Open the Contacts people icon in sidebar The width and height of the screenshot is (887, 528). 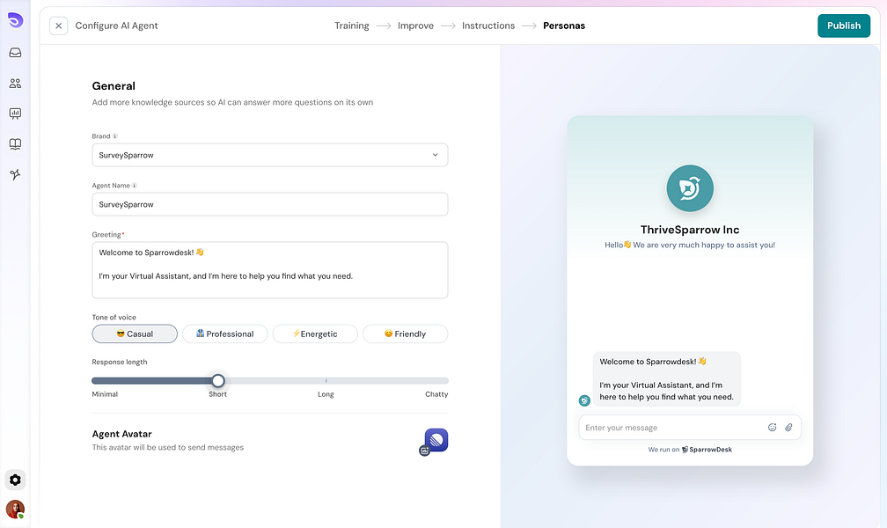tap(15, 84)
